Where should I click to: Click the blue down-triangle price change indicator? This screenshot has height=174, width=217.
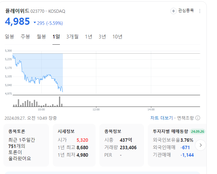(35, 23)
